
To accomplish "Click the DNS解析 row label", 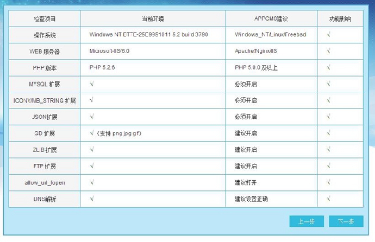I will [45, 199].
